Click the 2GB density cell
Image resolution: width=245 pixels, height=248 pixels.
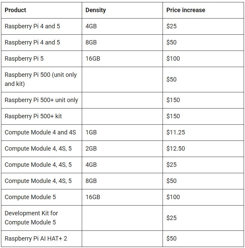click(x=91, y=149)
